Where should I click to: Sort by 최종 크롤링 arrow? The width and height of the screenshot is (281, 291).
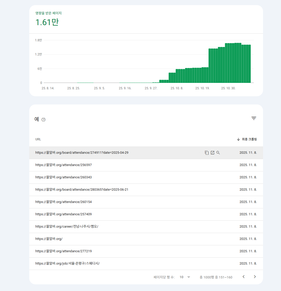pos(238,139)
